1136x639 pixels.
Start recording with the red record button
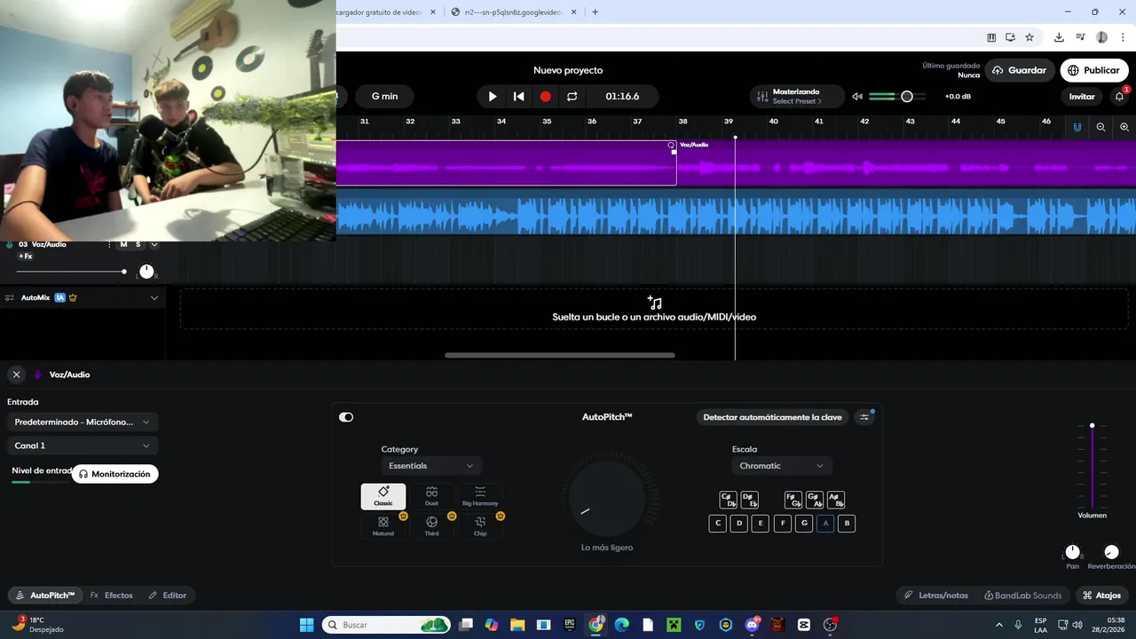click(546, 96)
